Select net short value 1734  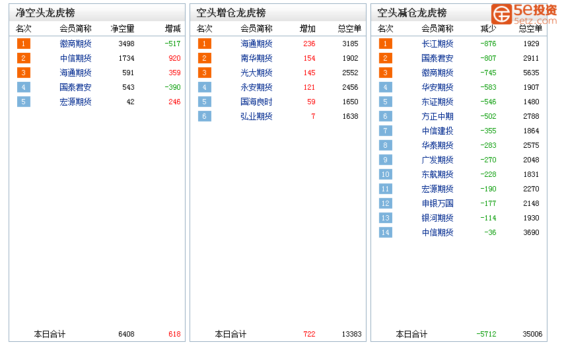(x=127, y=58)
